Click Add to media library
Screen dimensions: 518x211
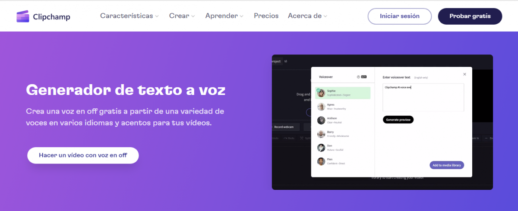pos(446,165)
